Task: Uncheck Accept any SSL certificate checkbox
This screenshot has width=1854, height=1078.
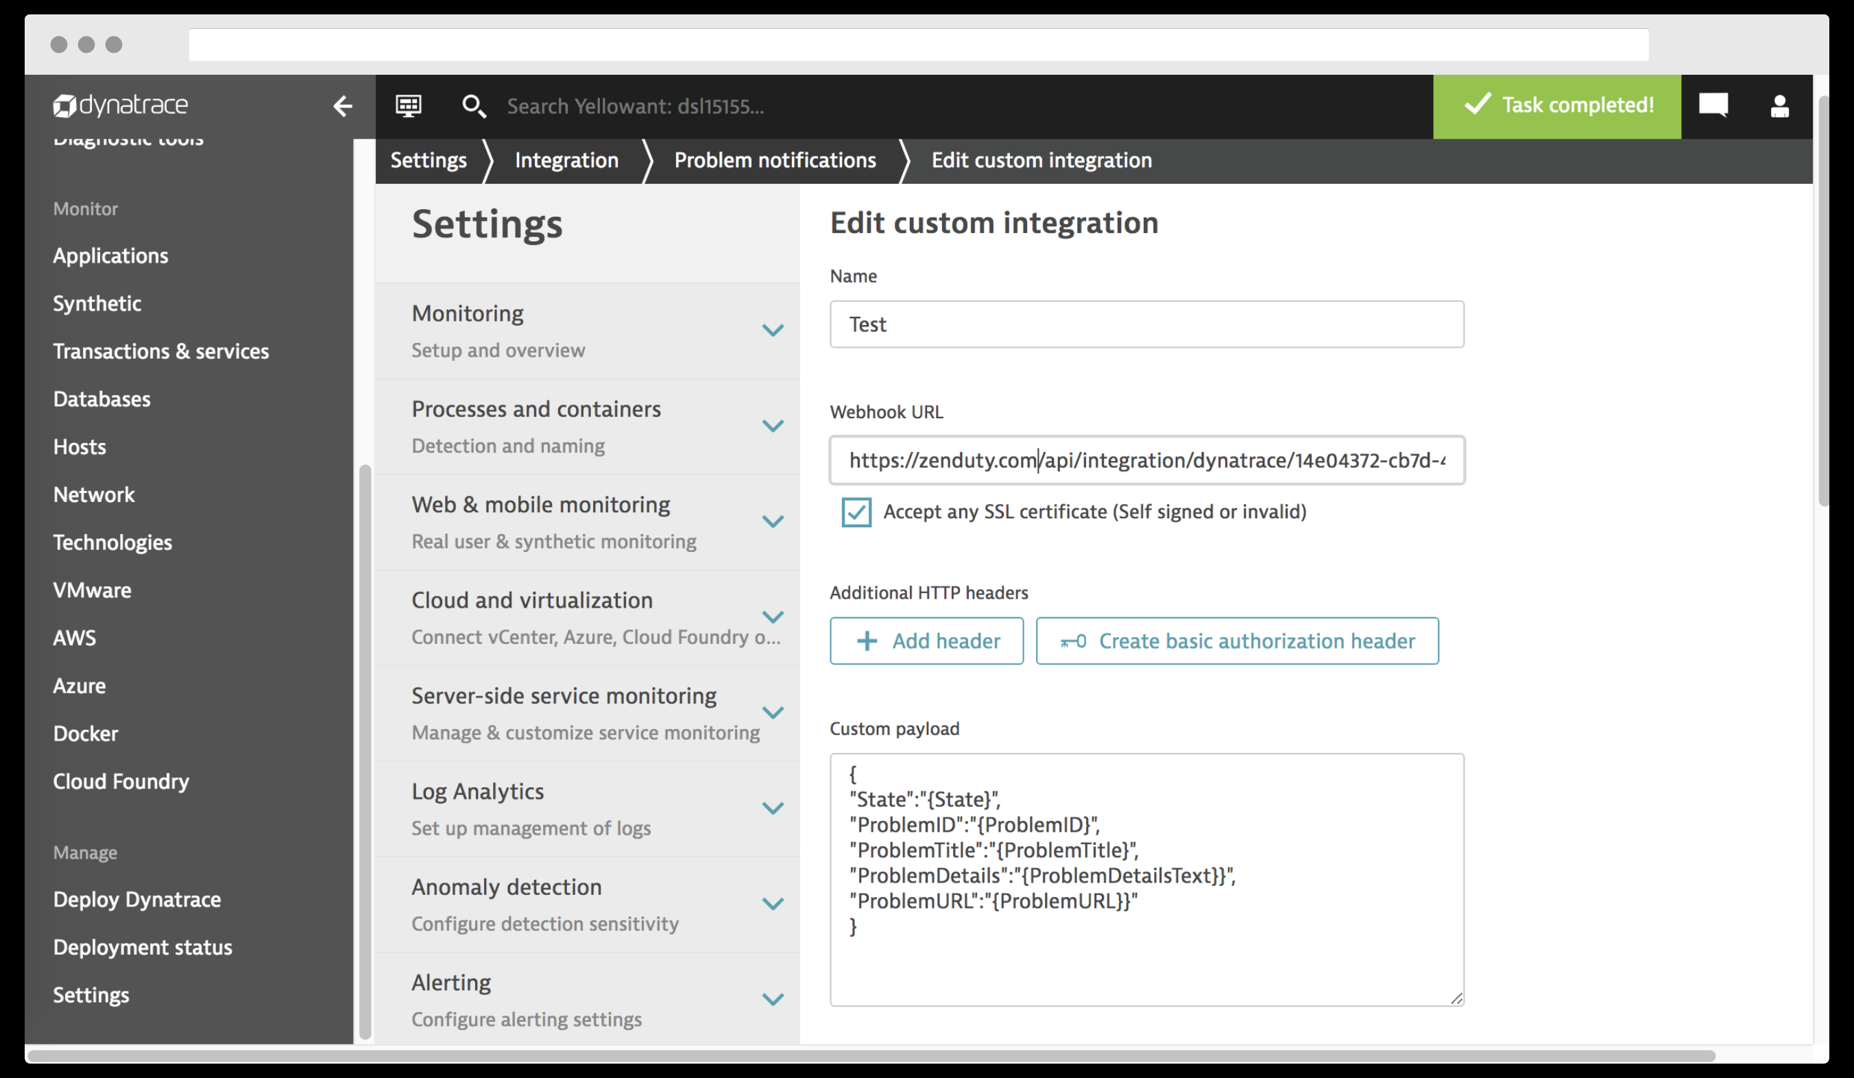Action: (856, 512)
